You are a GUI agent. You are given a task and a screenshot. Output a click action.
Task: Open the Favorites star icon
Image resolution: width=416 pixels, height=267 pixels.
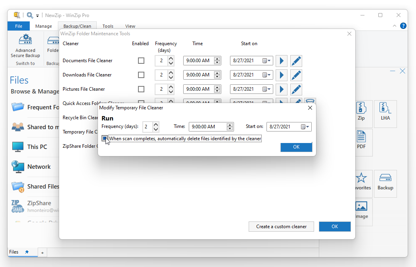point(361,183)
